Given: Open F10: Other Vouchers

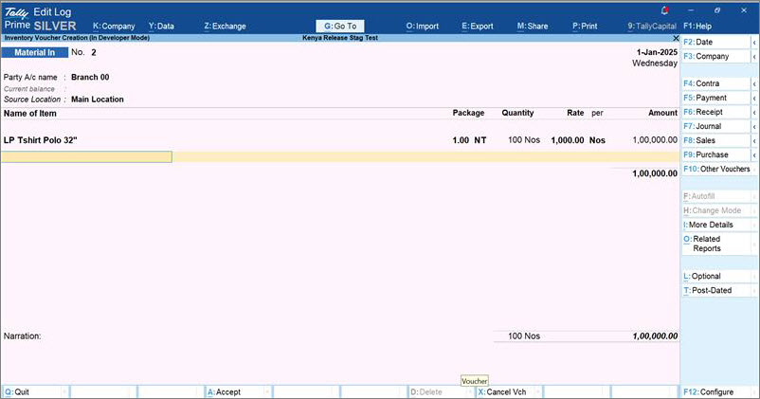Looking at the screenshot, I should 716,169.
